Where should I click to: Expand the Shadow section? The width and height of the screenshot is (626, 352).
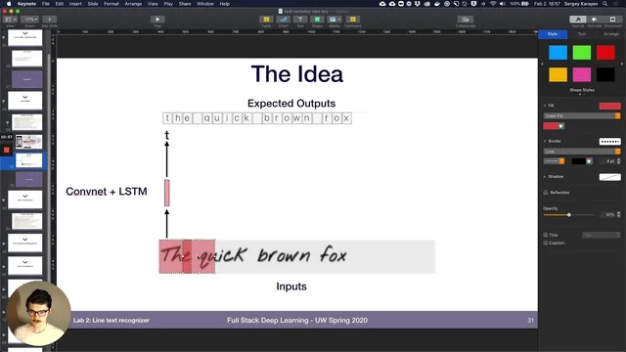(545, 177)
